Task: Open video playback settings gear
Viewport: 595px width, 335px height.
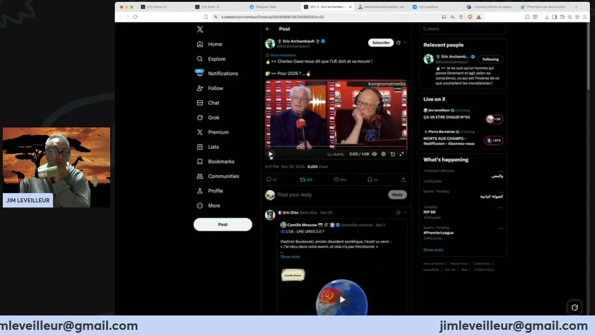Action: [x=383, y=154]
